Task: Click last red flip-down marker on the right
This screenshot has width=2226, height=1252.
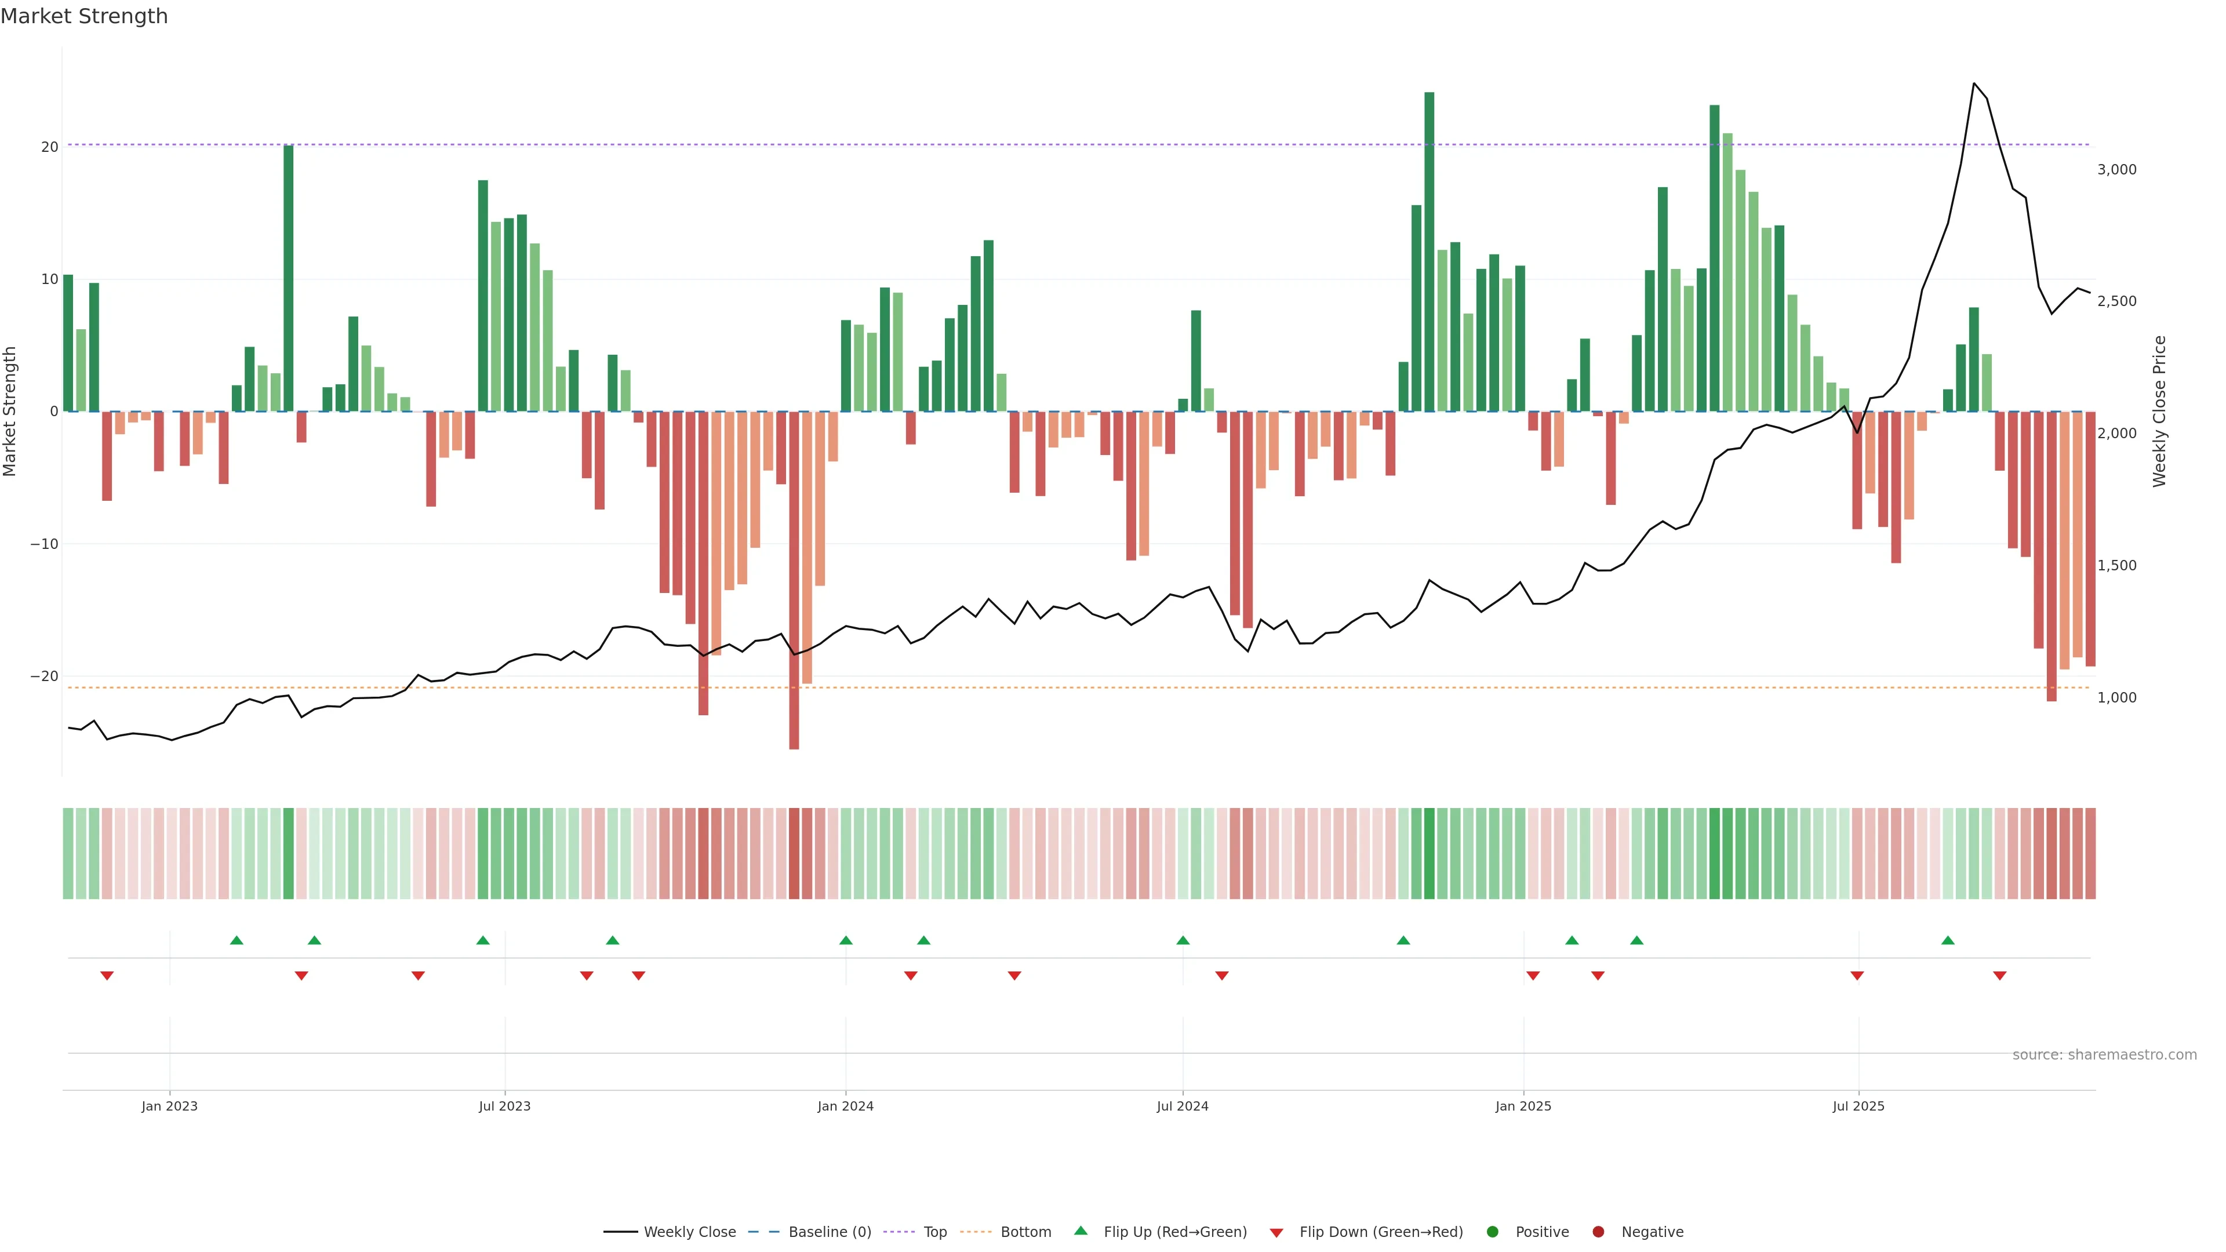Action: pyautogui.click(x=1999, y=976)
